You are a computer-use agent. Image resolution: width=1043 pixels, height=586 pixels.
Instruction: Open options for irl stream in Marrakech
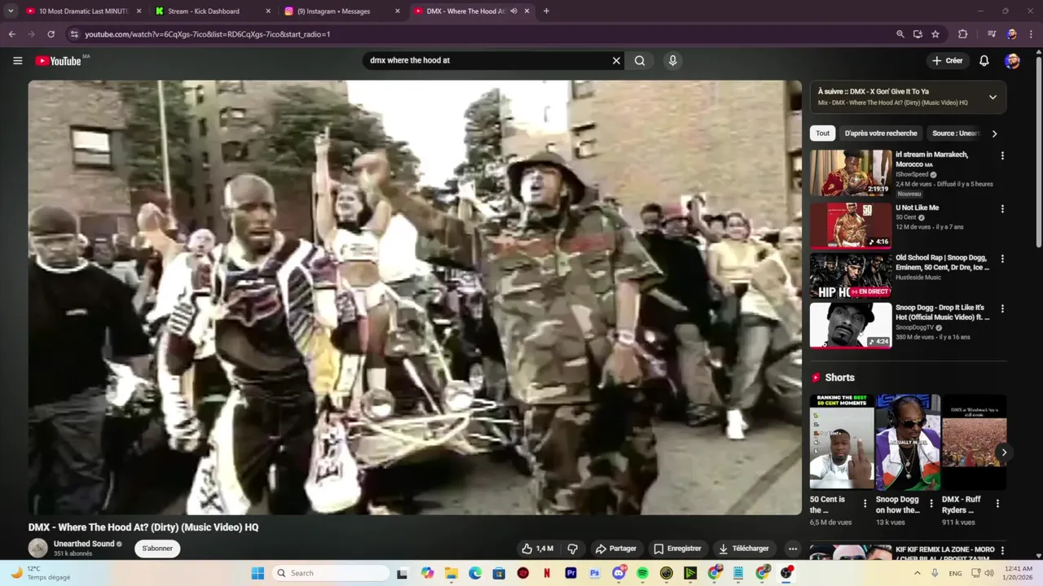click(x=1002, y=155)
